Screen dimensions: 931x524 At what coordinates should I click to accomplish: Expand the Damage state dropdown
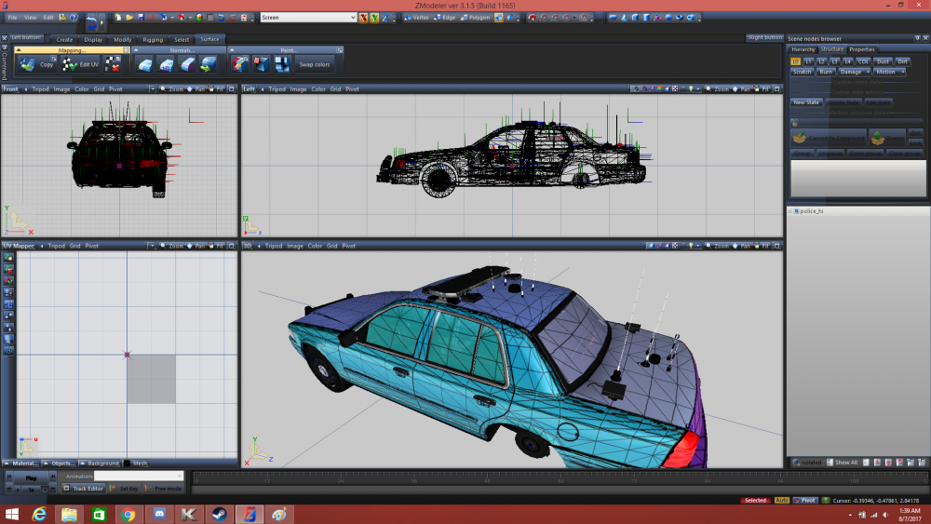tap(855, 72)
